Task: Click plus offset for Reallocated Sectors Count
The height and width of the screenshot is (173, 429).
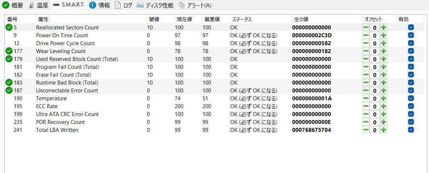Action: (384, 28)
